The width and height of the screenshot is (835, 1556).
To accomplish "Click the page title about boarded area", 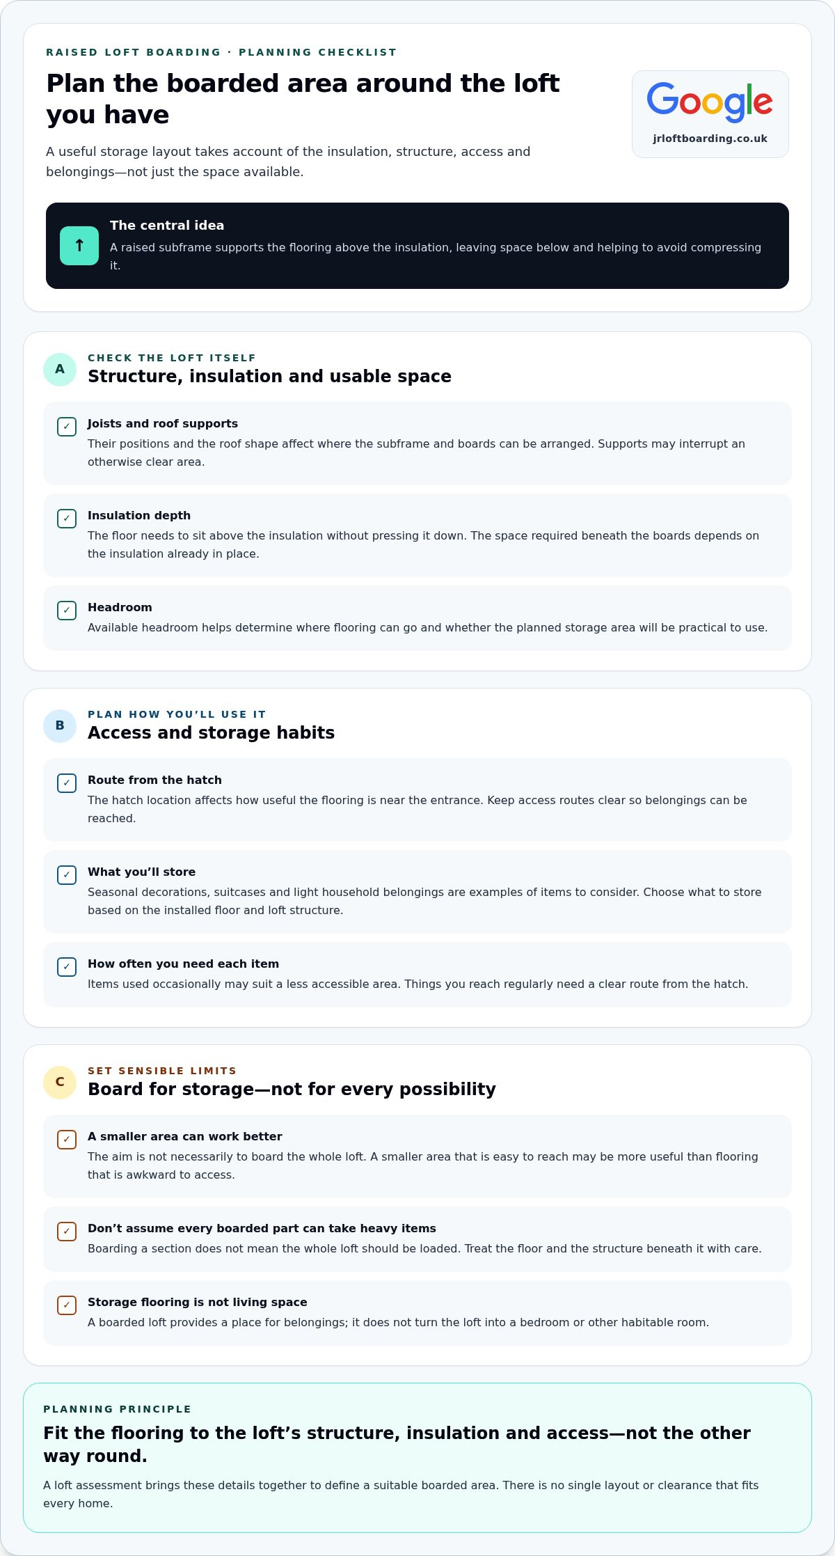I will click(303, 99).
